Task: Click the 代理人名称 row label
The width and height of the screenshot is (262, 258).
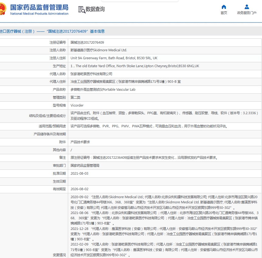Action: tap(58, 74)
